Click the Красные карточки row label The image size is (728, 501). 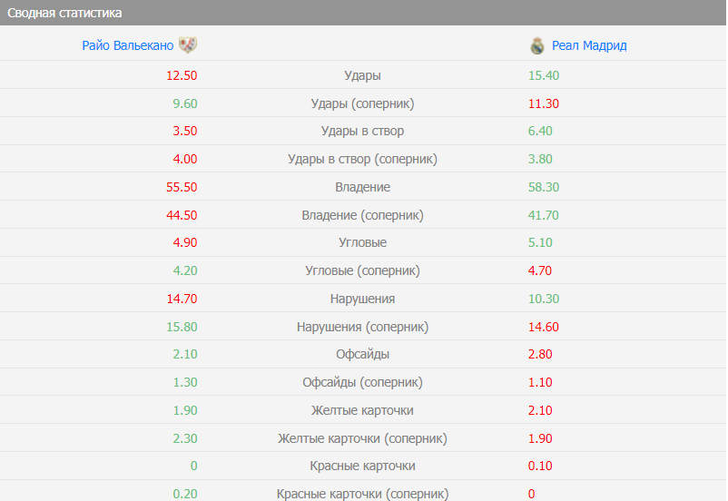362,466
